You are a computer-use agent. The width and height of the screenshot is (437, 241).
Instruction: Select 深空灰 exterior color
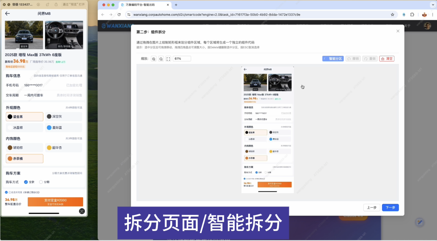(63, 117)
